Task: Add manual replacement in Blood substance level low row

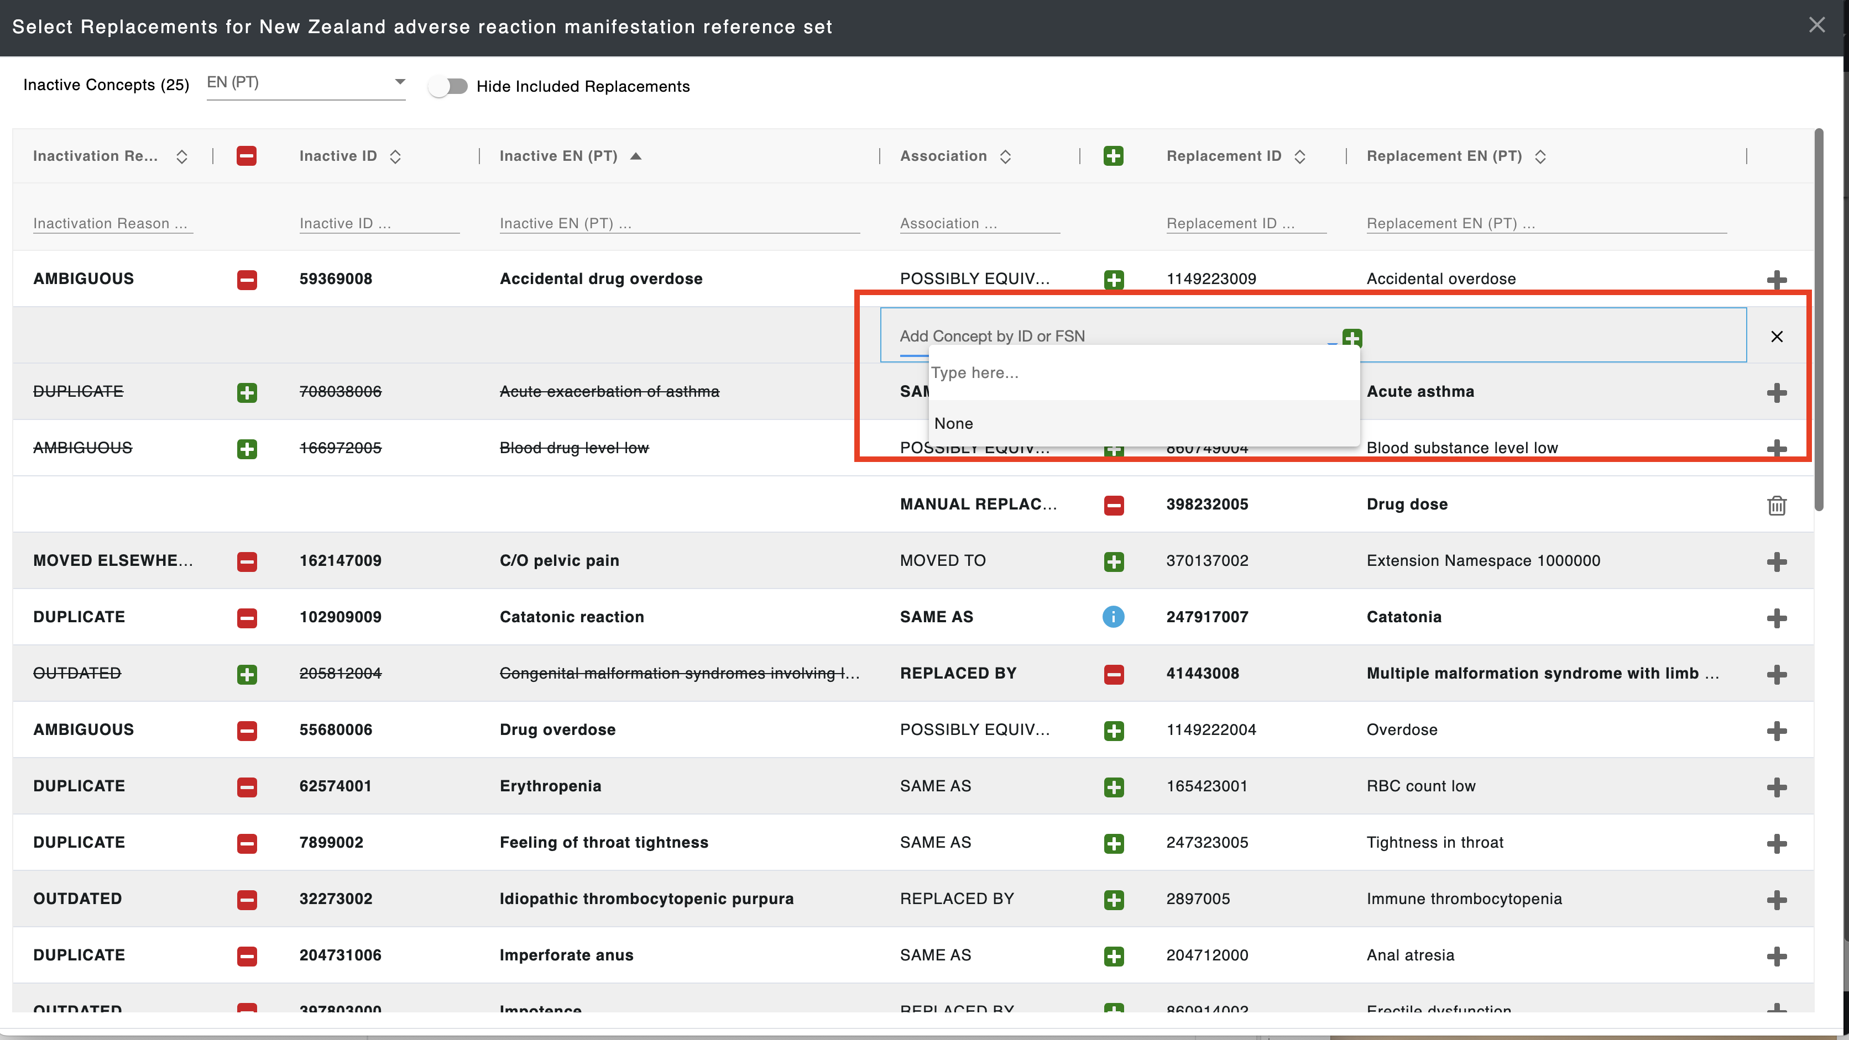Action: tap(1777, 448)
